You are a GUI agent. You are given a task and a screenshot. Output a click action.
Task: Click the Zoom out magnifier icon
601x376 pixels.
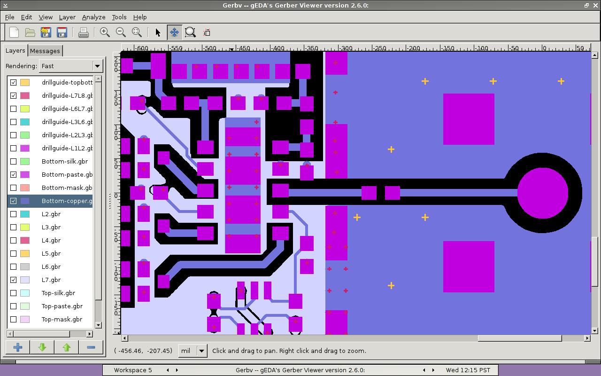121,32
